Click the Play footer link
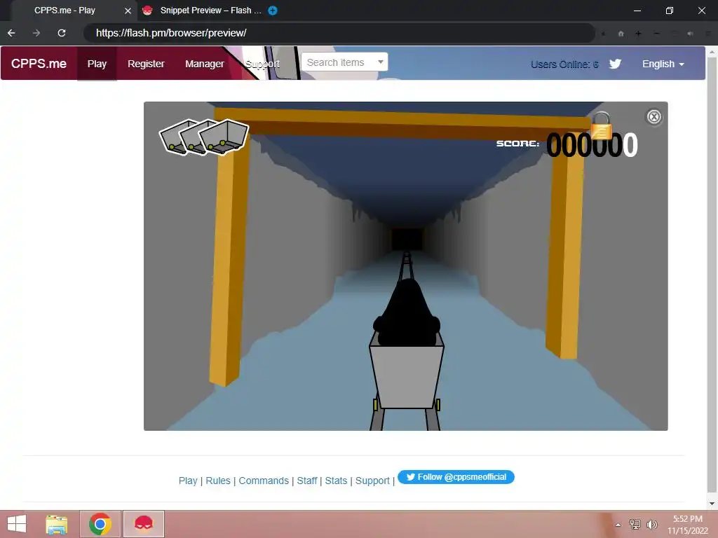The height and width of the screenshot is (538, 718). click(188, 481)
